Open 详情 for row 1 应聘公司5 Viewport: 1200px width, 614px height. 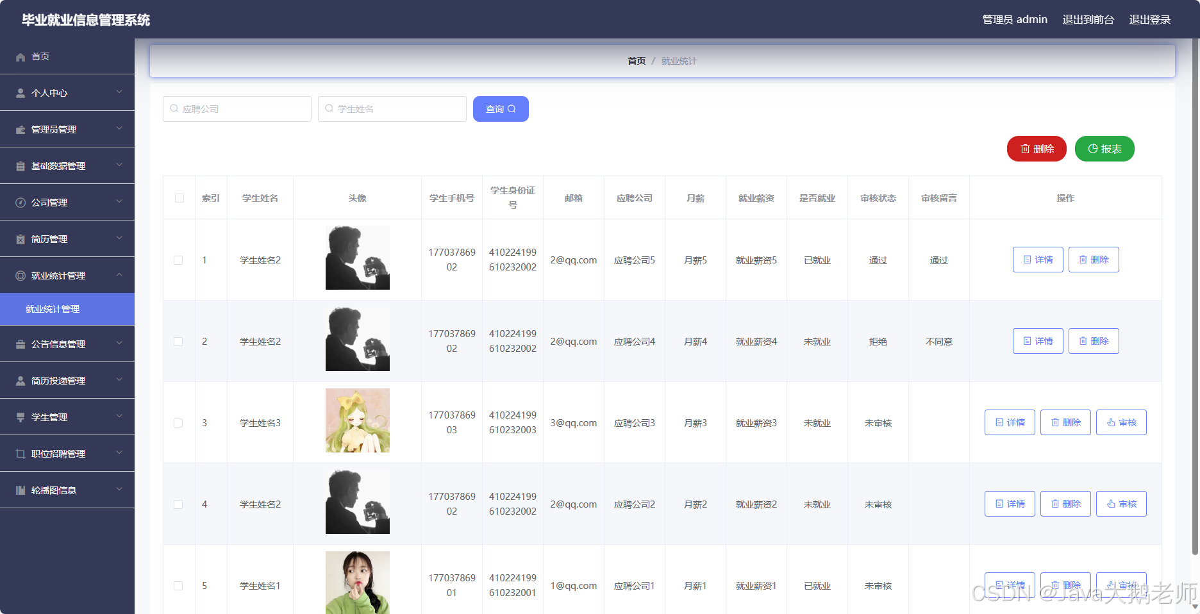pos(1038,260)
